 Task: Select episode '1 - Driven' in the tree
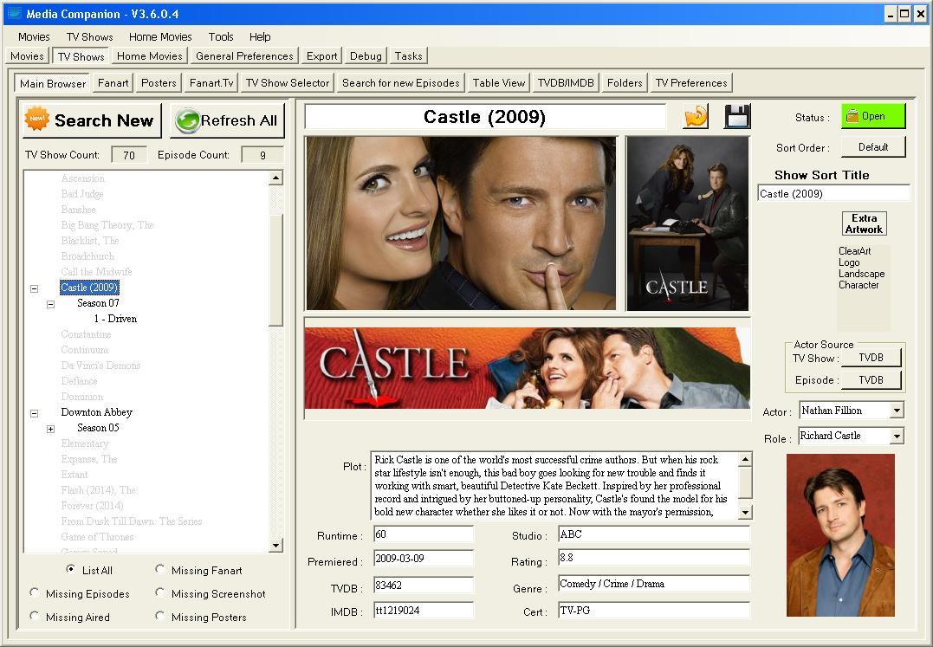point(115,319)
